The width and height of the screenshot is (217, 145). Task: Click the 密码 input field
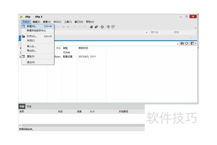click(x=184, y=33)
